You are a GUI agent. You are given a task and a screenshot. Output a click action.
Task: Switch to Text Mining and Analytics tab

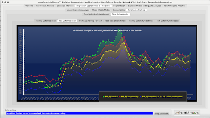175,6
